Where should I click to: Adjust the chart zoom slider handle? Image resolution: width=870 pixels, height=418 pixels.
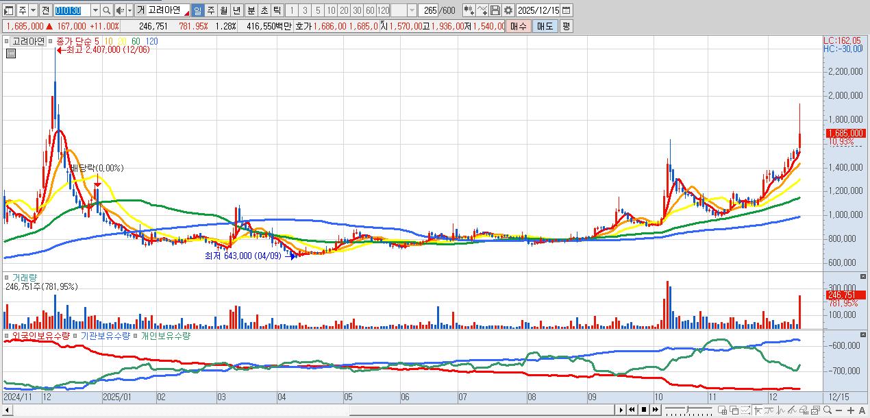tap(687, 410)
